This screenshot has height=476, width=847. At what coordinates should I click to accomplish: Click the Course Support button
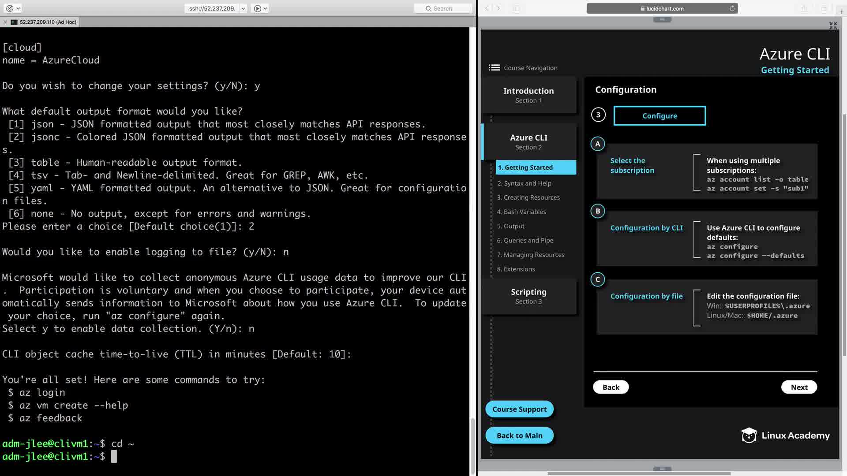click(x=519, y=409)
